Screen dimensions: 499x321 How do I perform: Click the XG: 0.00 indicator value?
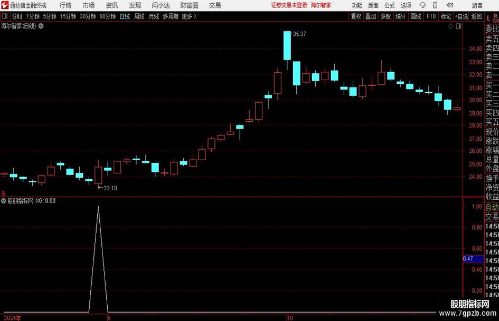pos(45,200)
